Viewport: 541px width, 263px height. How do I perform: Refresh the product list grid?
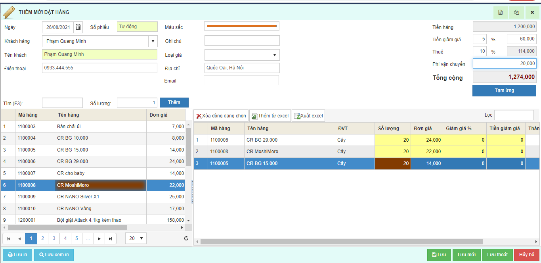click(x=186, y=238)
